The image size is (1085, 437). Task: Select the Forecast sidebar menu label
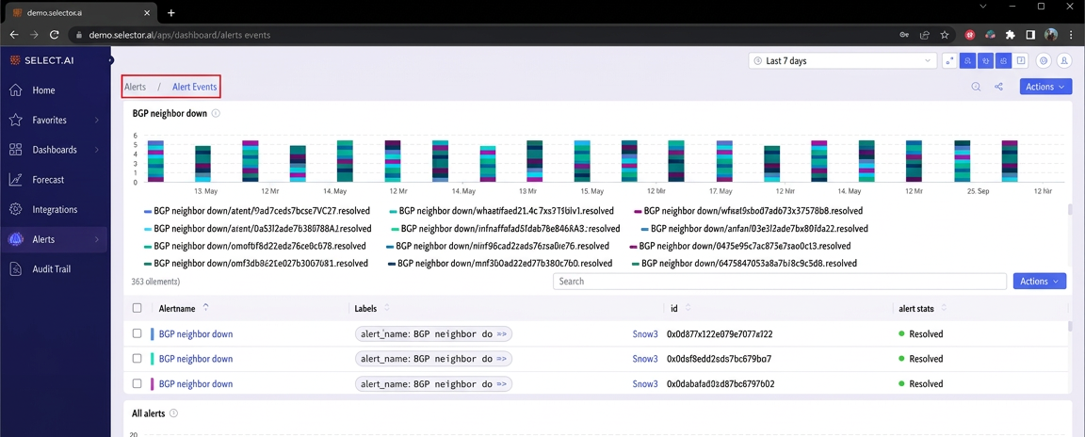pyautogui.click(x=48, y=180)
